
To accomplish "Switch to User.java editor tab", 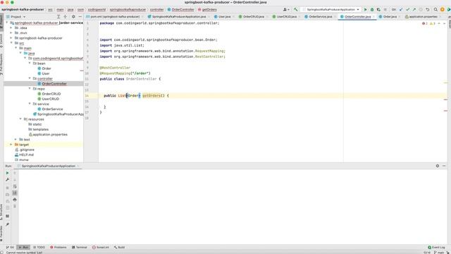I will pyautogui.click(x=224, y=17).
